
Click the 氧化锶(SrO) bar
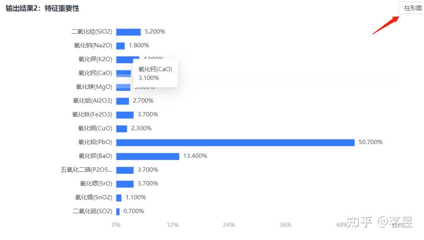(125, 184)
